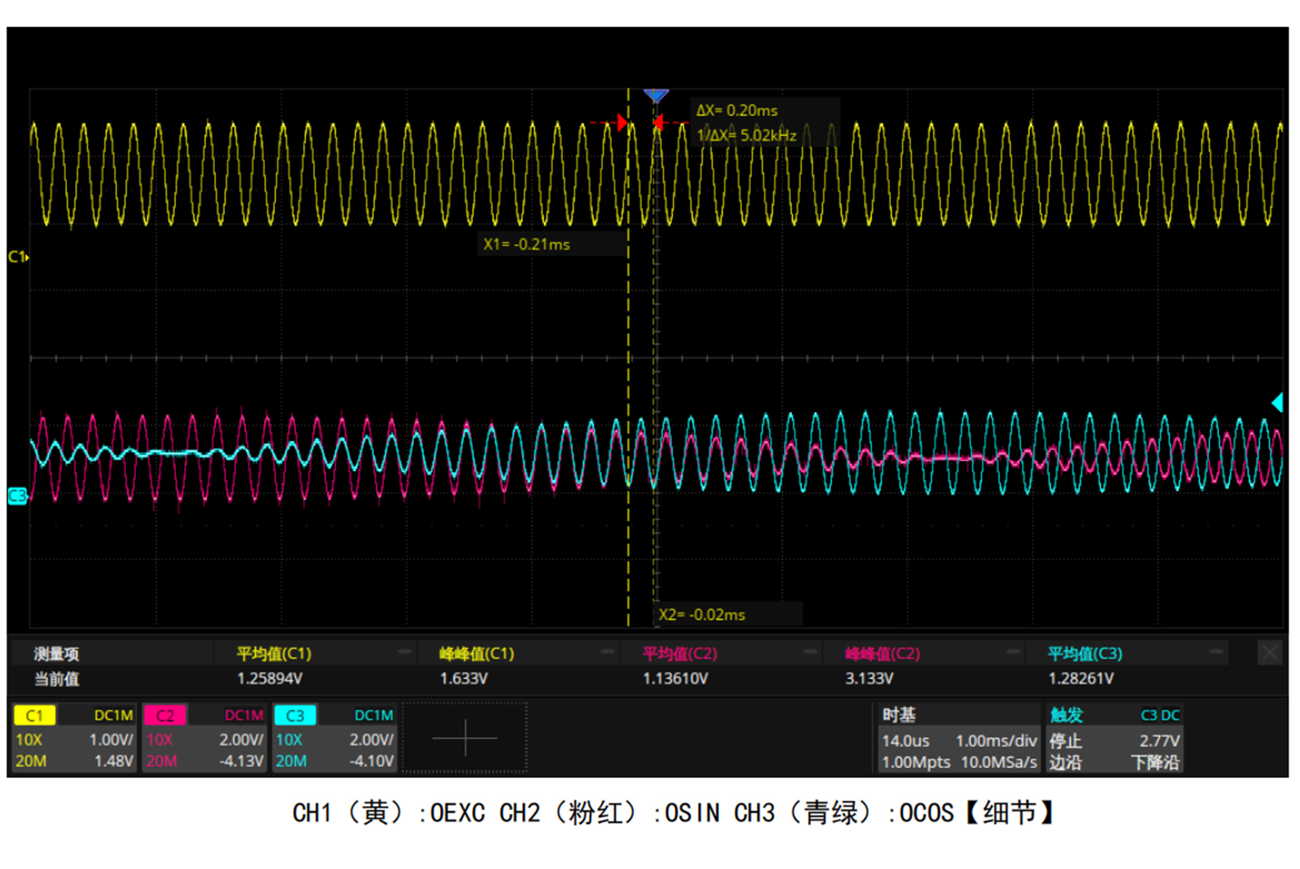Click the 峰峰值(C2) measurement header
Screen dimensions: 1300x869
882,653
